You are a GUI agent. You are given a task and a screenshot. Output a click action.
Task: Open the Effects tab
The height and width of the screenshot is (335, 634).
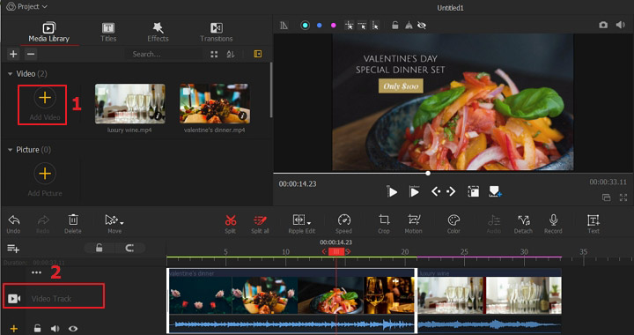pyautogui.click(x=158, y=33)
